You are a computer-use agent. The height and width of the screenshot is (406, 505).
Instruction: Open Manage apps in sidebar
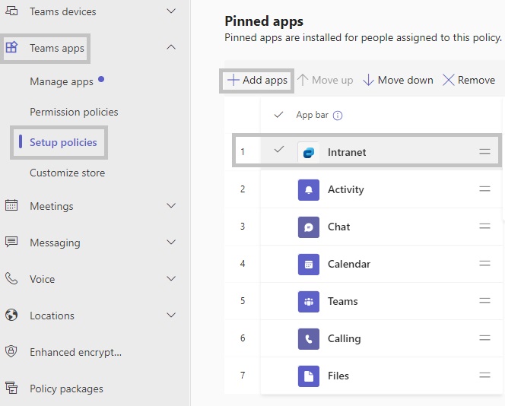[x=61, y=81]
